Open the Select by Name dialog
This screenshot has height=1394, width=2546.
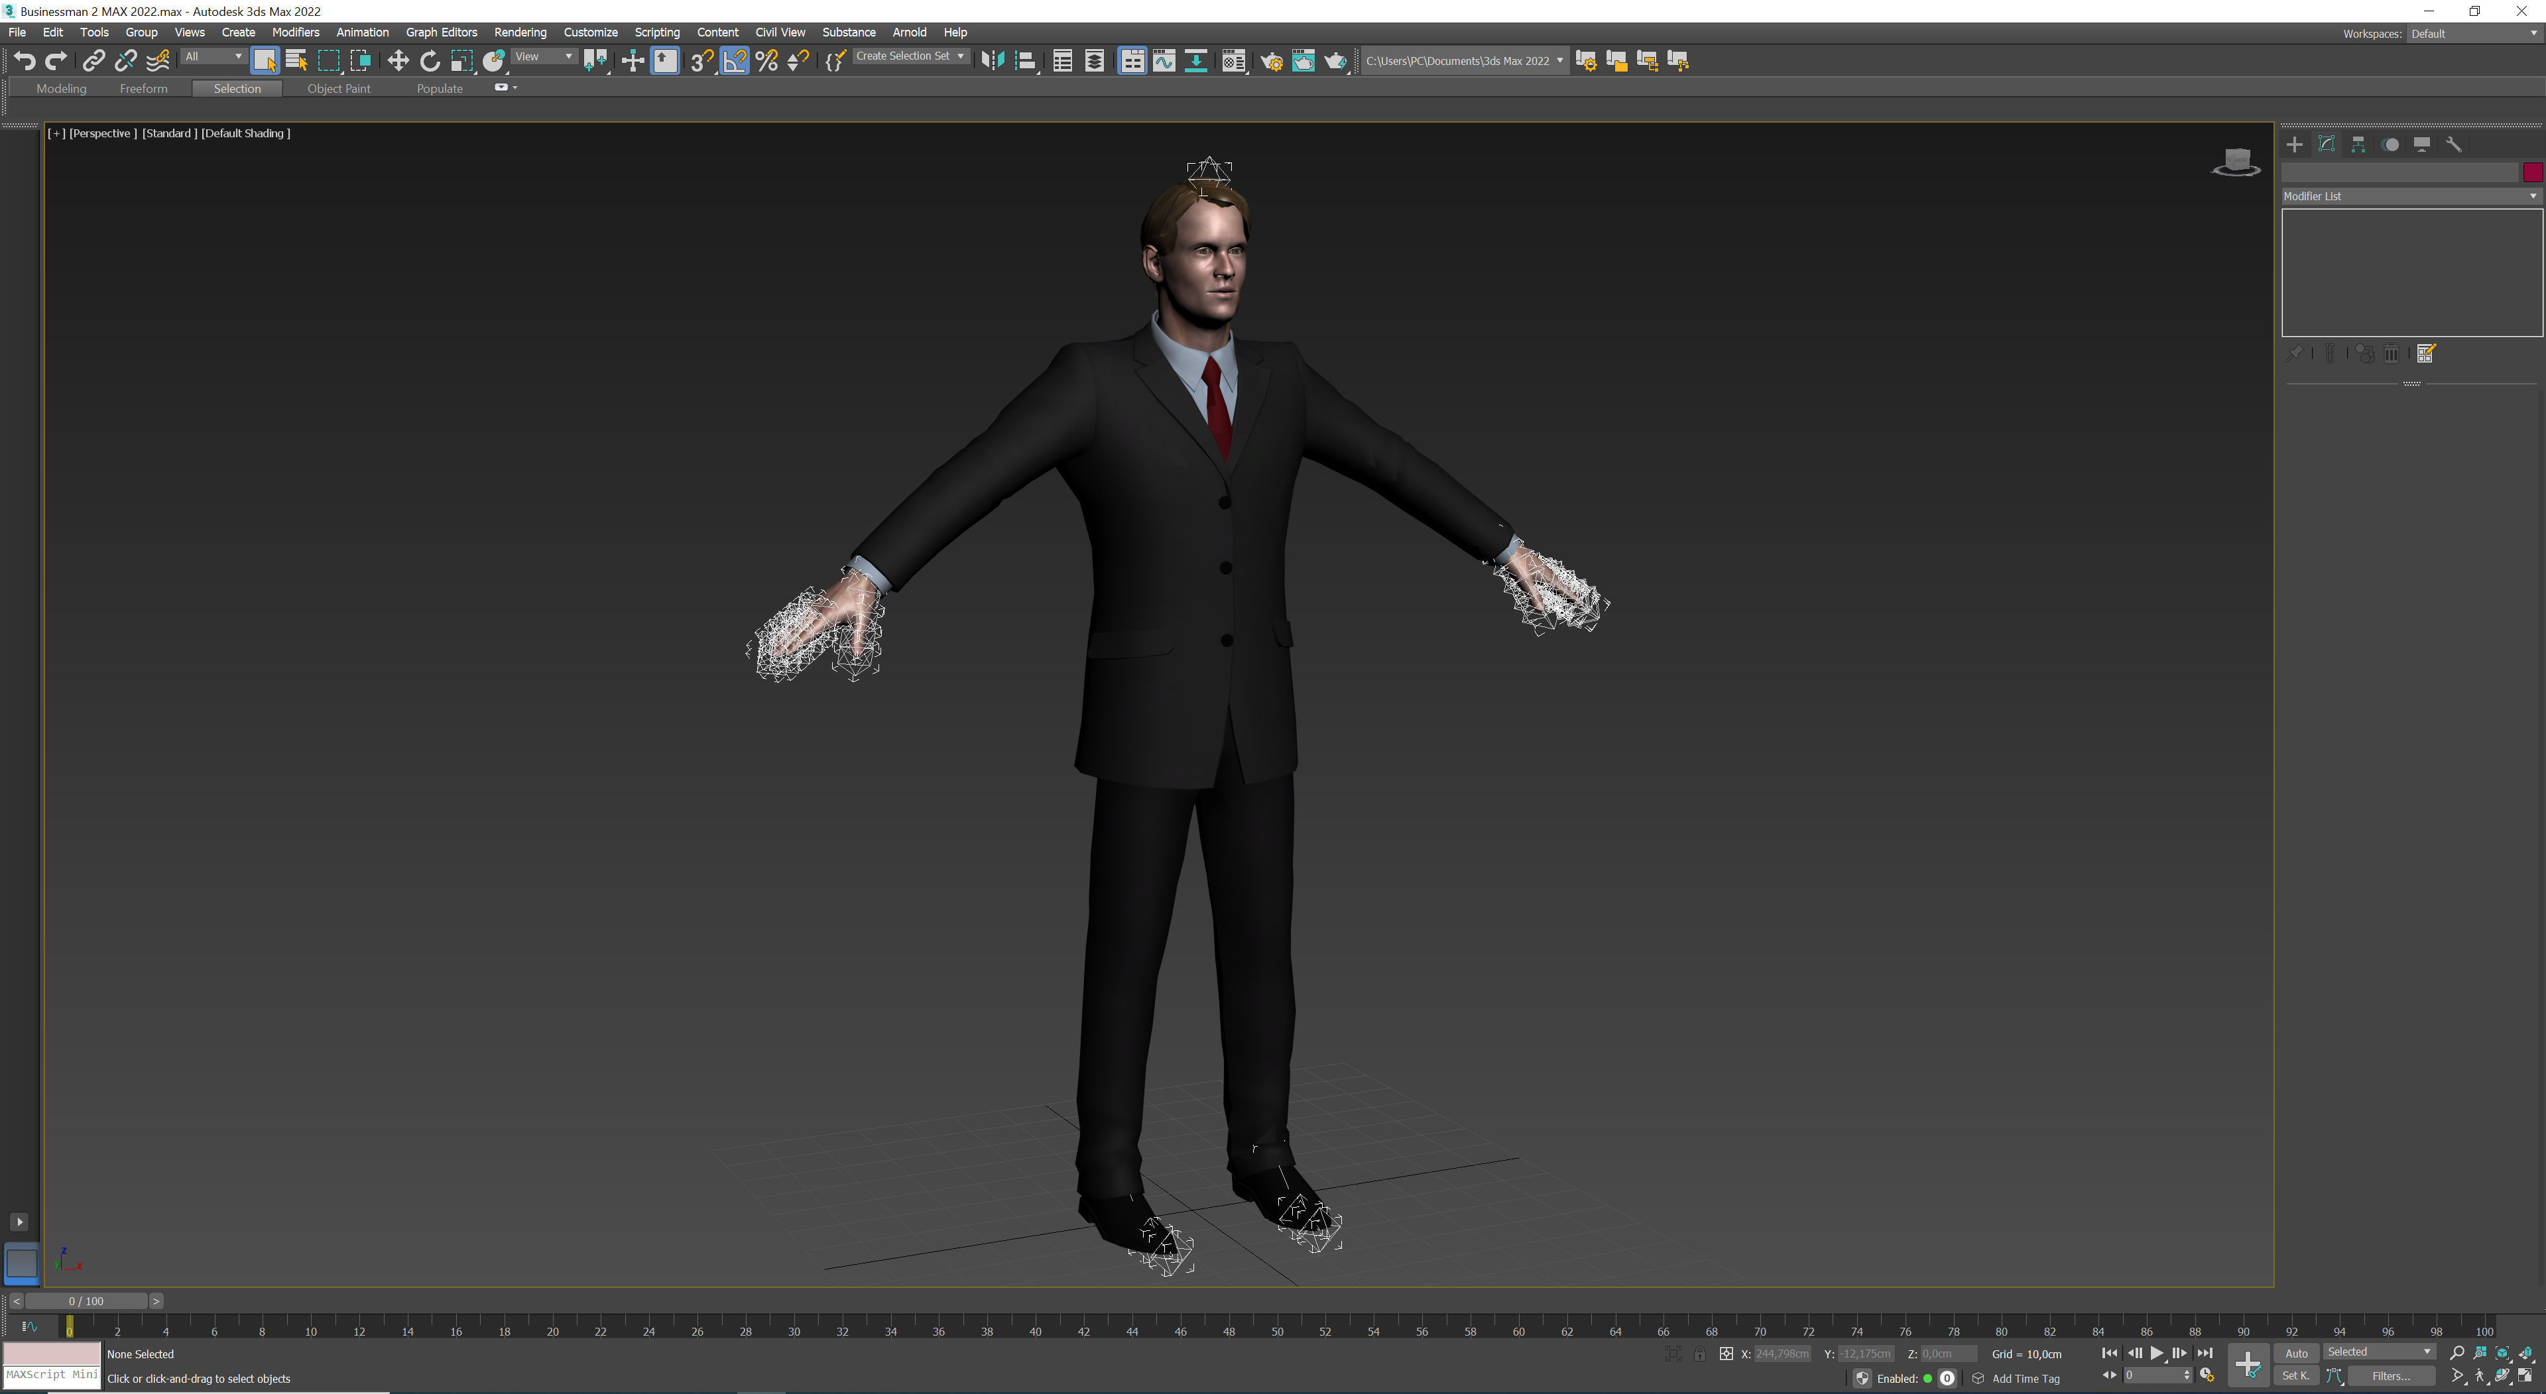coord(296,61)
